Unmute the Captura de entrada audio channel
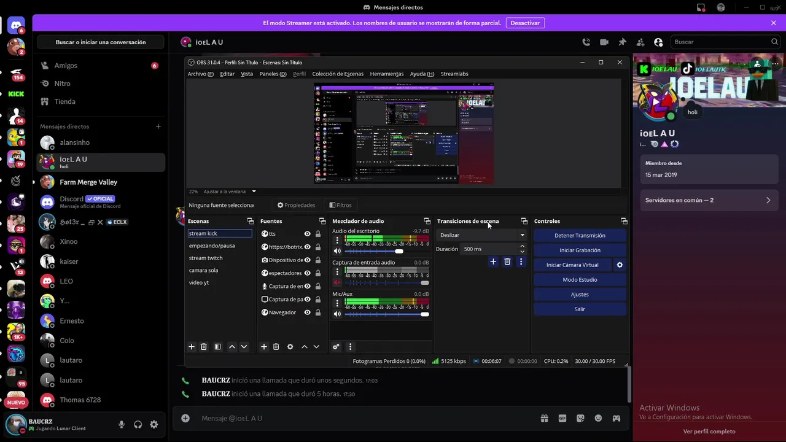The image size is (786, 442). point(337,282)
